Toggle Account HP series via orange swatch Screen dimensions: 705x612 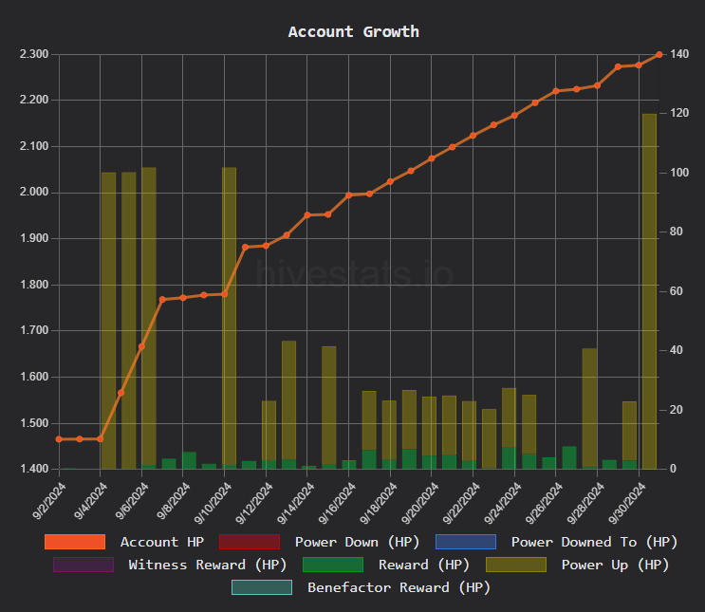tap(75, 542)
